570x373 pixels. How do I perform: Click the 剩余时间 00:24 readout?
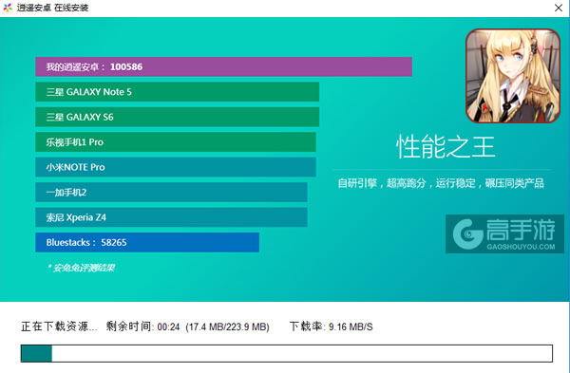pos(142,326)
